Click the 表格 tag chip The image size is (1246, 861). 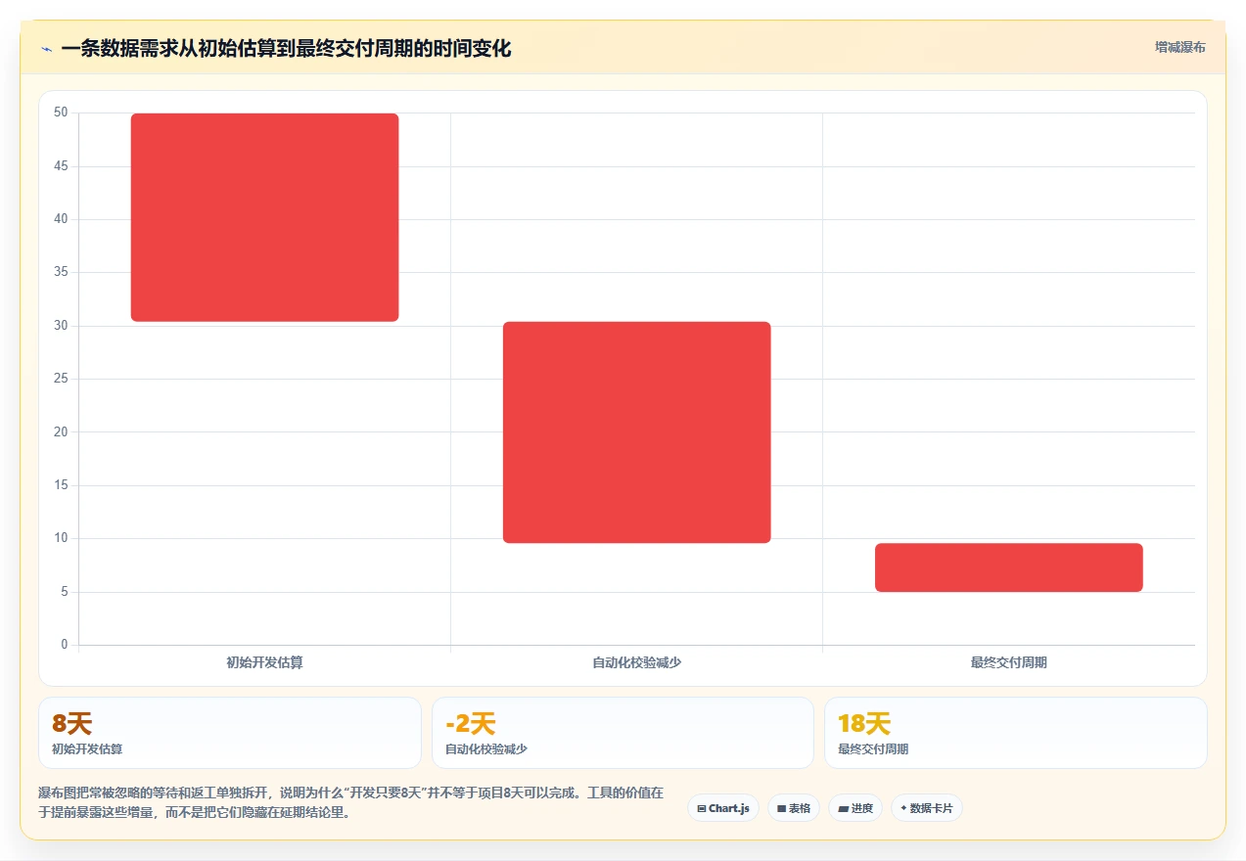tap(794, 808)
